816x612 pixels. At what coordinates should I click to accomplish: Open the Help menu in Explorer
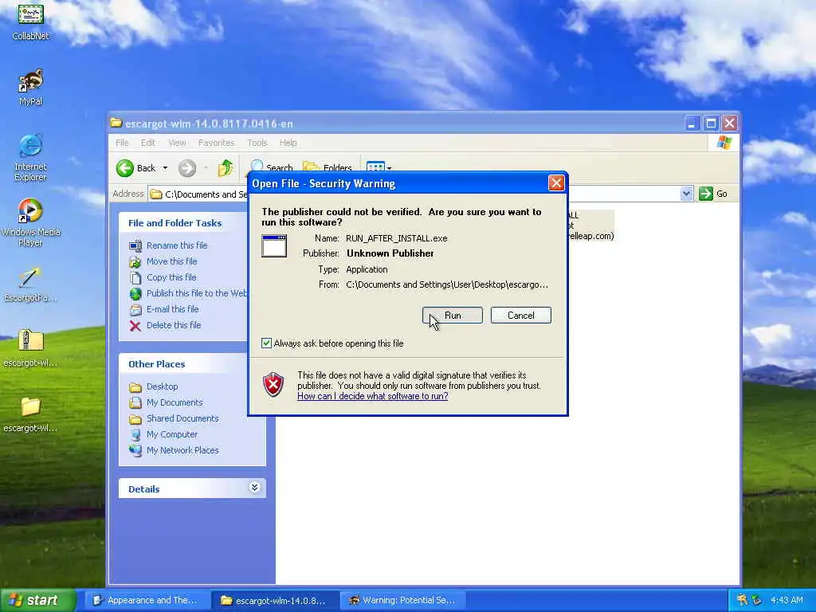pos(288,143)
